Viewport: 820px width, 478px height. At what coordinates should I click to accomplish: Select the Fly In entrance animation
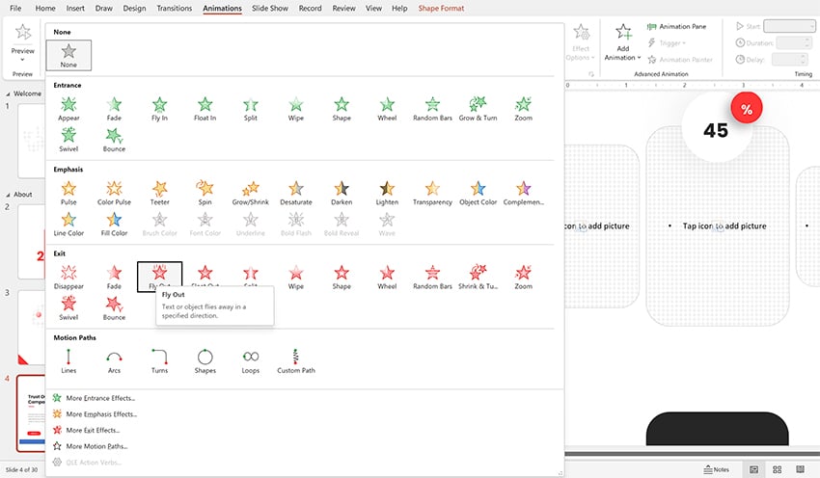pos(159,108)
